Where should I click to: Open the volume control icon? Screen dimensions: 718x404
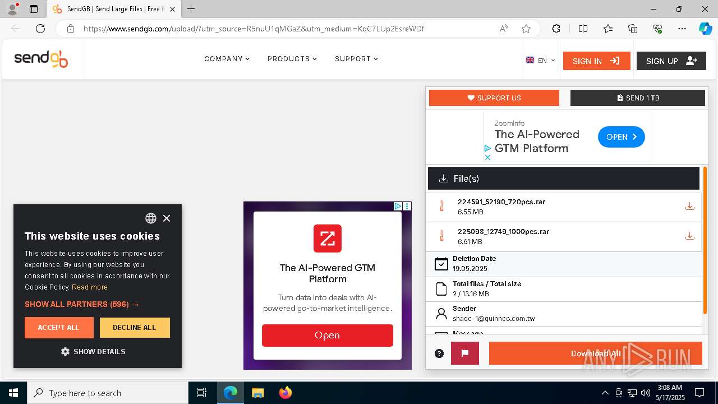[646, 393]
